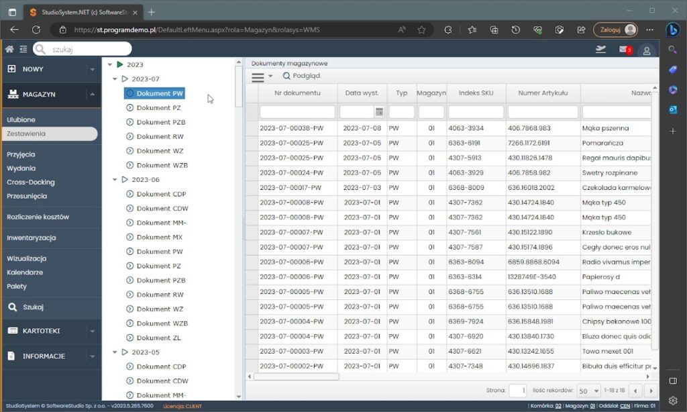Click the collapse sidebar menu icon
Screen dimensions: 687x412
(23, 49)
